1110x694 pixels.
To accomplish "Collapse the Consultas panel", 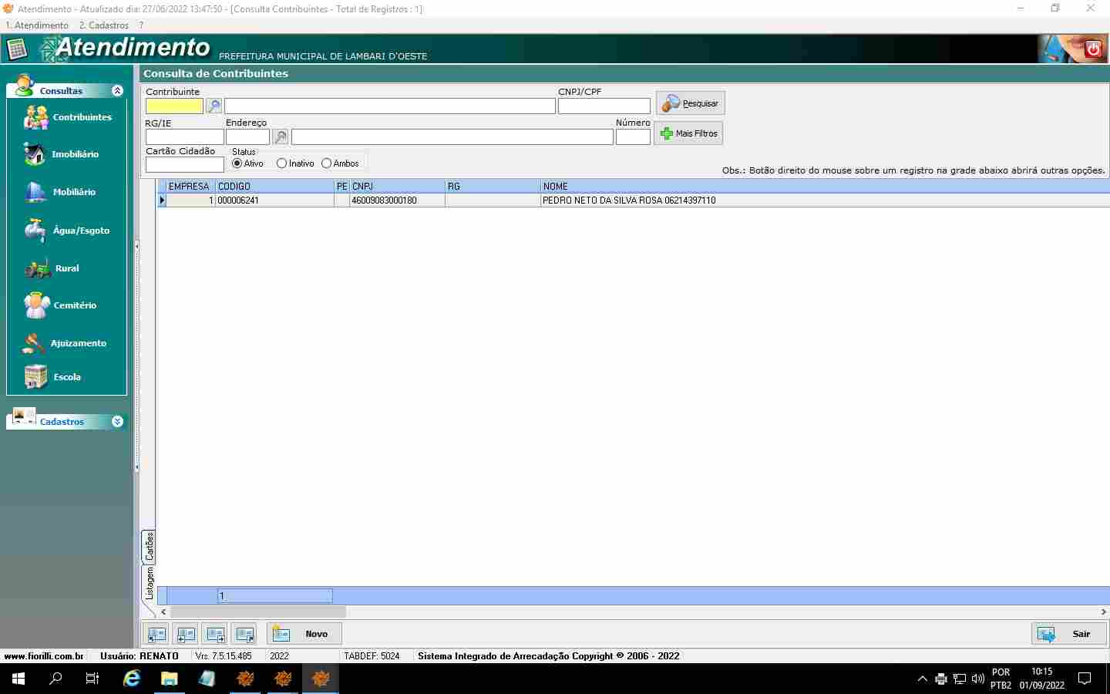I will pyautogui.click(x=117, y=91).
